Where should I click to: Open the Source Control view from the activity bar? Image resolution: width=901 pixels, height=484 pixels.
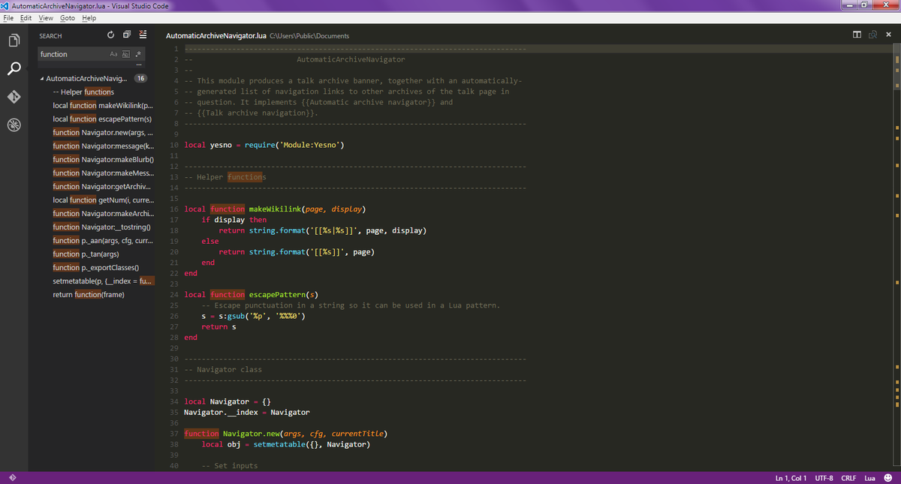click(14, 96)
